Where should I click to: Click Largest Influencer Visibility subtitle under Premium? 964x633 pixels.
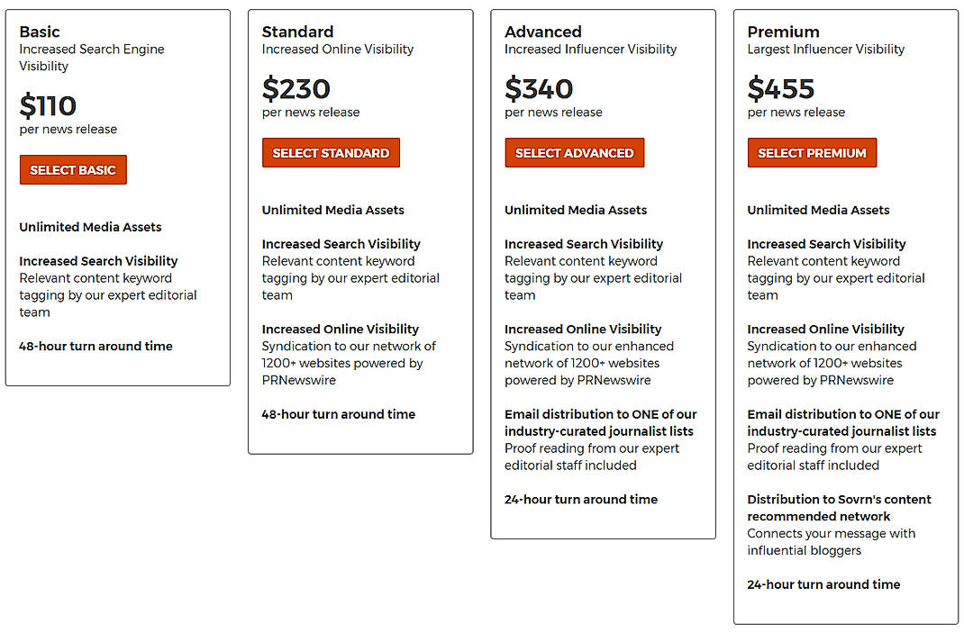point(825,50)
